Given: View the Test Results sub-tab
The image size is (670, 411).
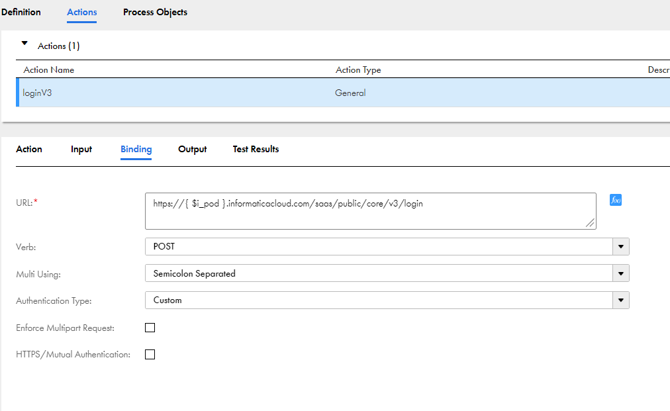Looking at the screenshot, I should [256, 149].
